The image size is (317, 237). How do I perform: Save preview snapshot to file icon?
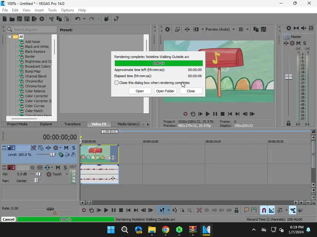point(263,29)
